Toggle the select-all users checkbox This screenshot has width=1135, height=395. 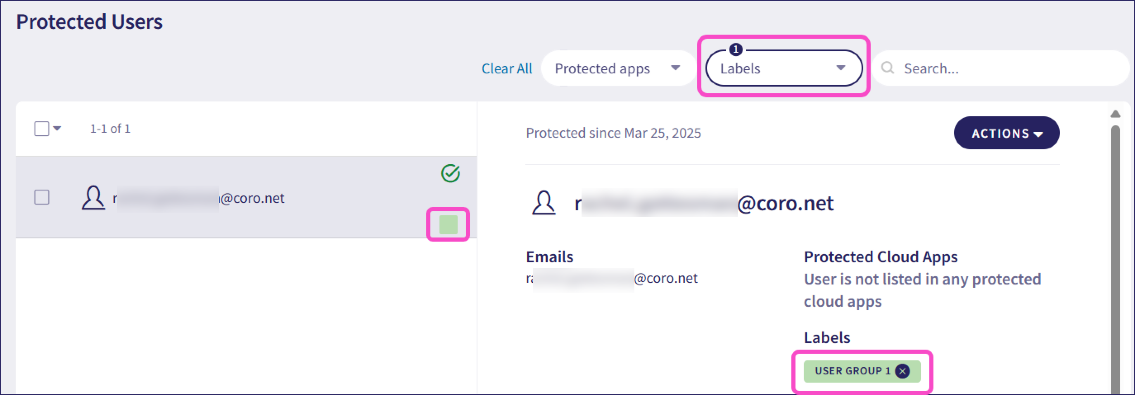click(x=42, y=129)
